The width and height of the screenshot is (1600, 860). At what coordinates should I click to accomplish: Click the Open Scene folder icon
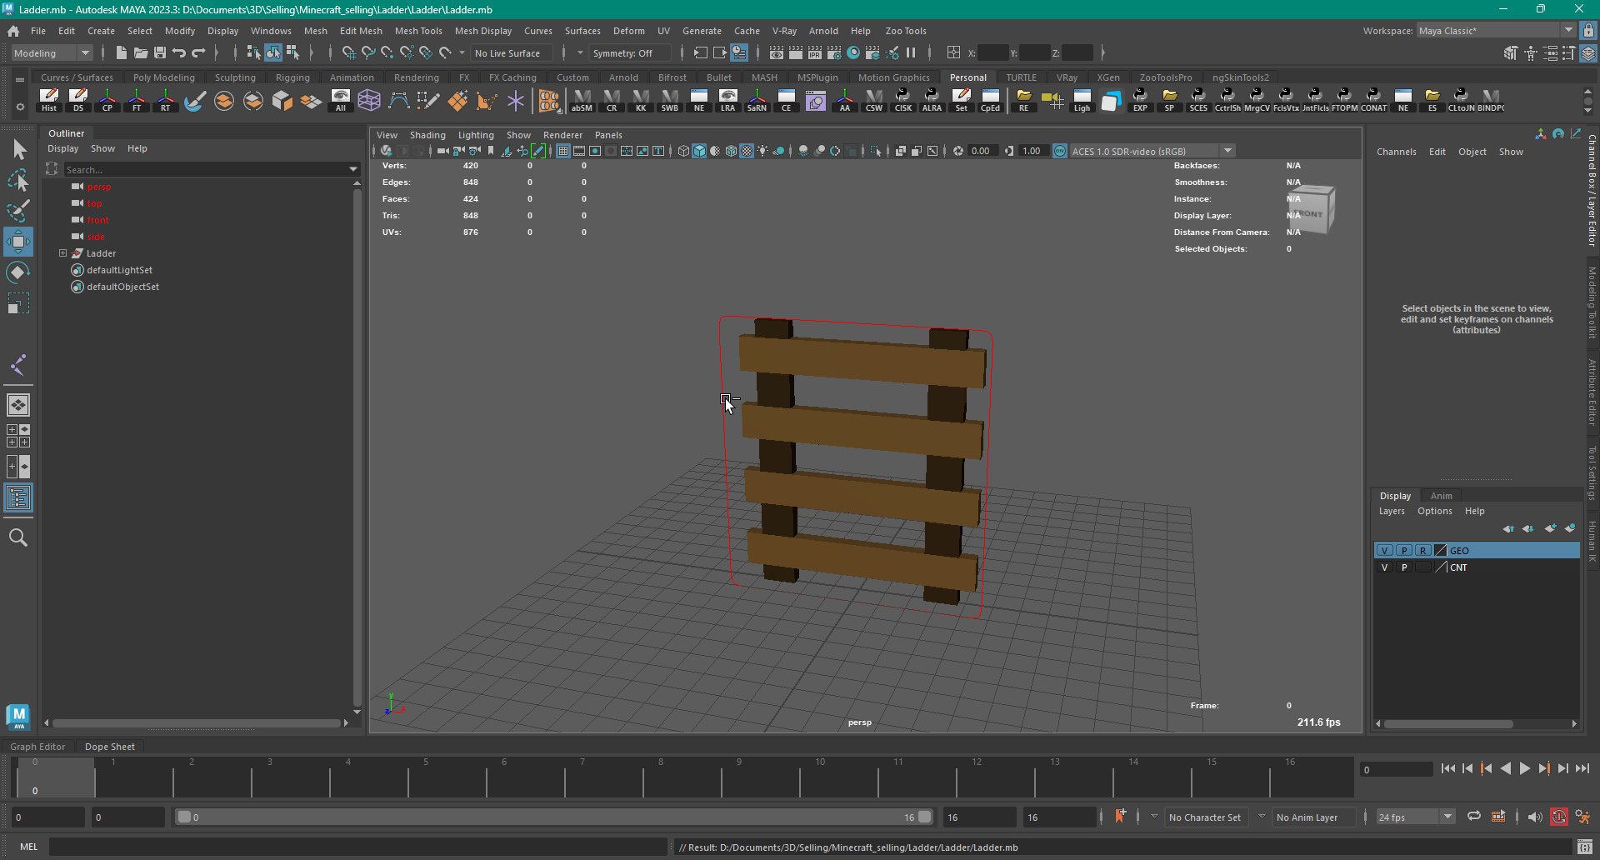(141, 52)
